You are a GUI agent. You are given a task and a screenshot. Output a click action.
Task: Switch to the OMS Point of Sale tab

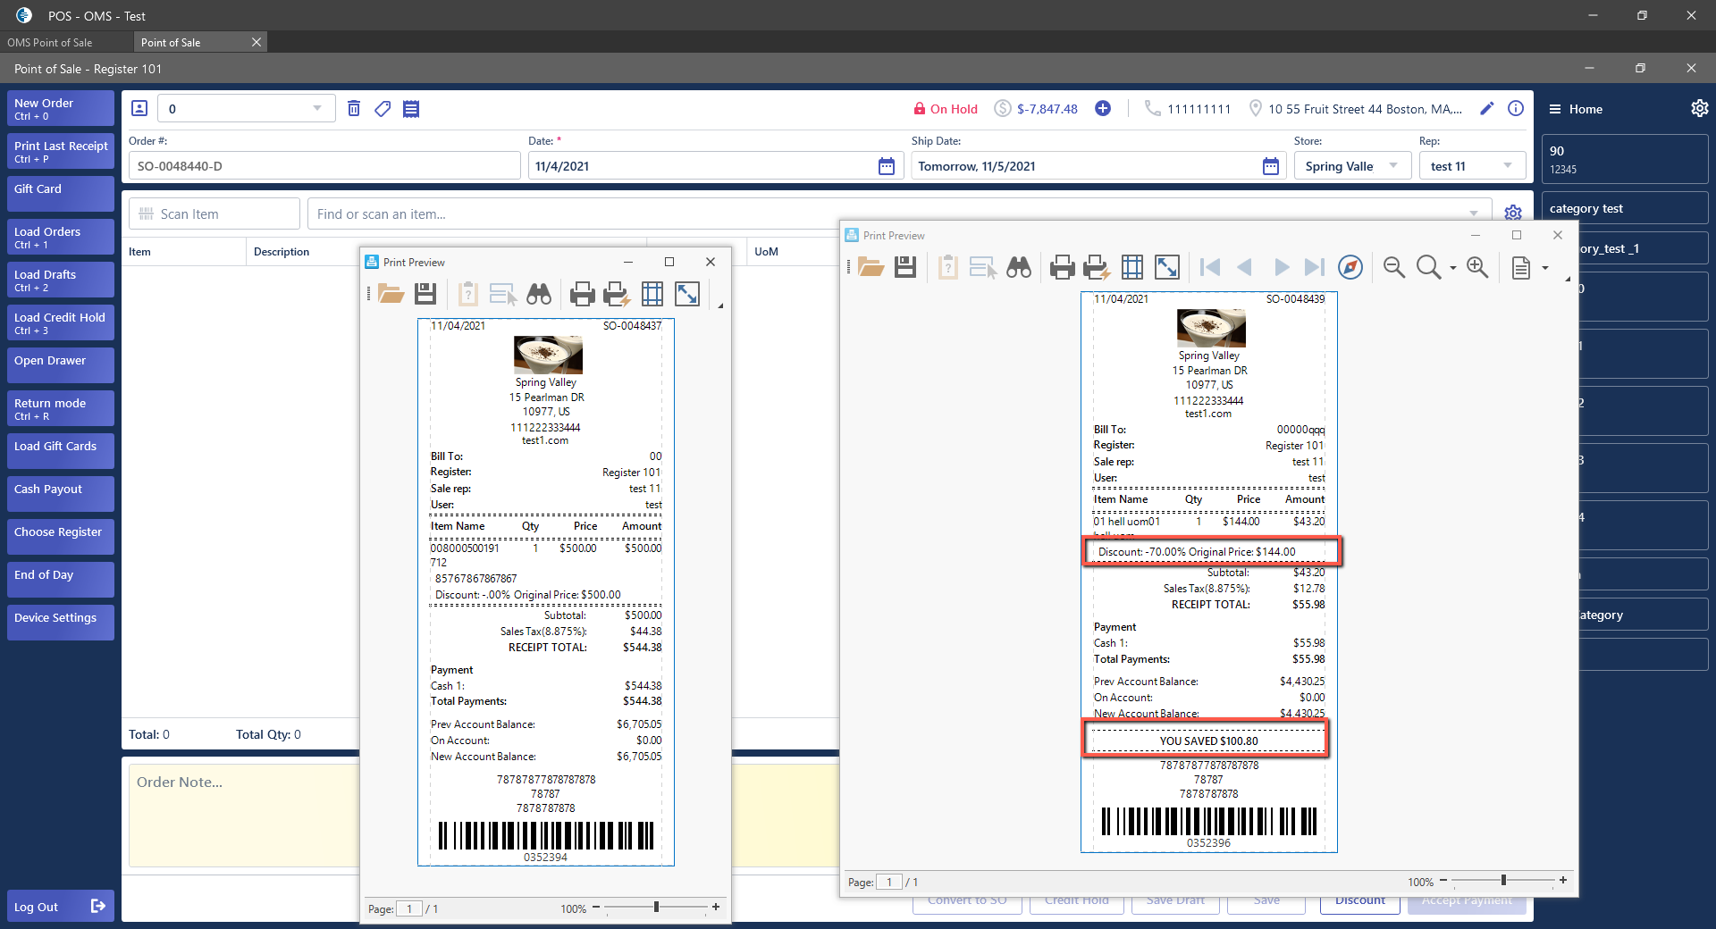pos(50,43)
